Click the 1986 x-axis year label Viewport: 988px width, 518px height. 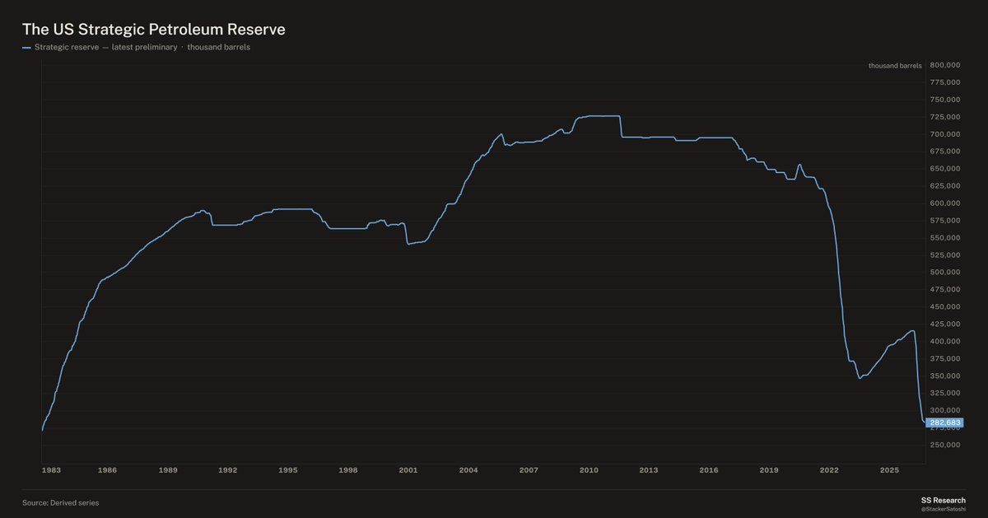tap(107, 470)
